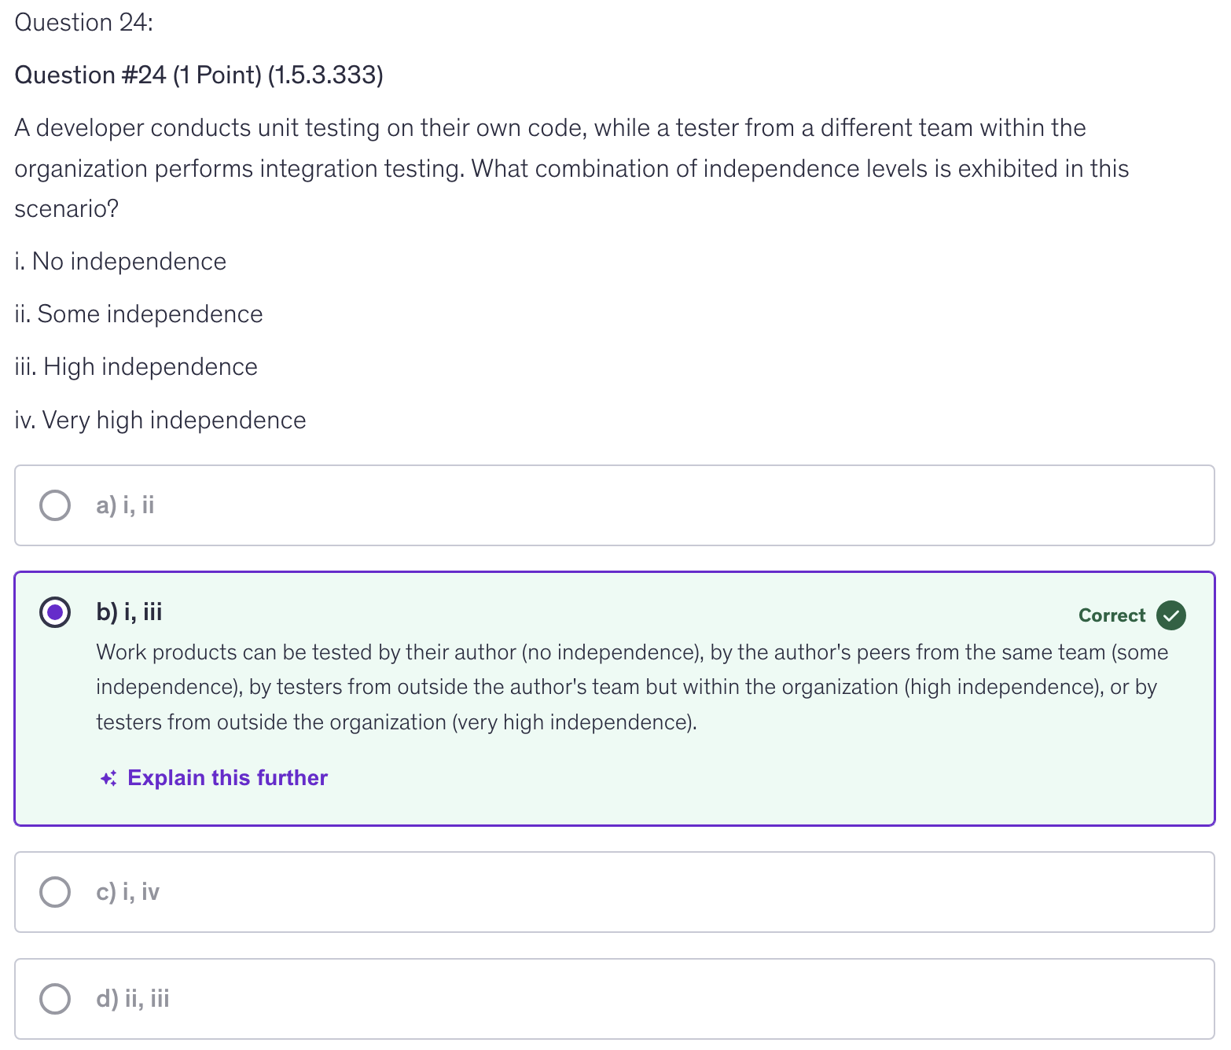Click the explanation text under option b
The image size is (1231, 1050).
click(x=631, y=687)
